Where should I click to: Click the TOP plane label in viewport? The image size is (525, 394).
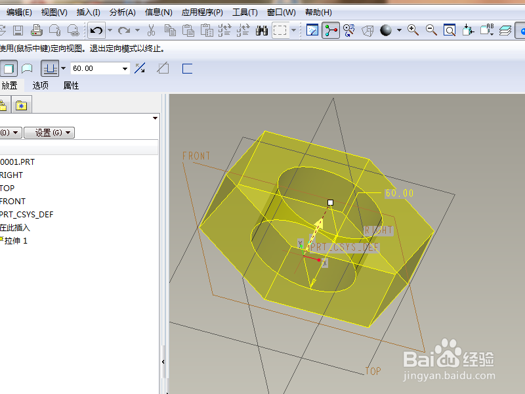tap(373, 371)
